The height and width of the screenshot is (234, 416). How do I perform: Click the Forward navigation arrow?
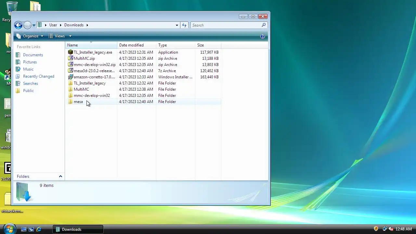click(27, 25)
